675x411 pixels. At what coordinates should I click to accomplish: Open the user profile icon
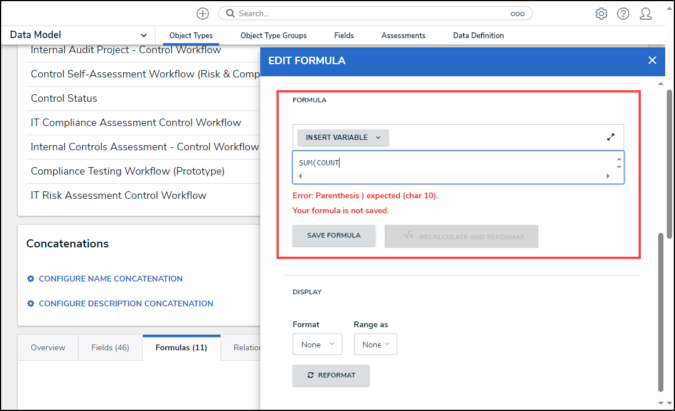coord(646,13)
